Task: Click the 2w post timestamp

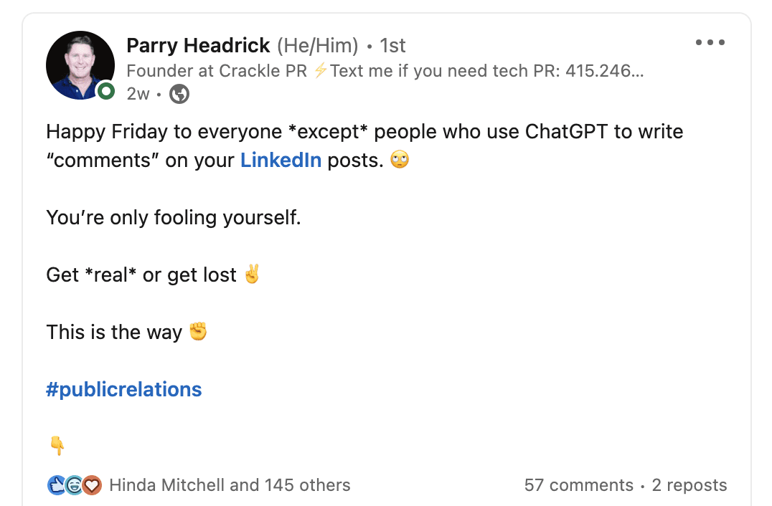Action: pyautogui.click(x=138, y=93)
